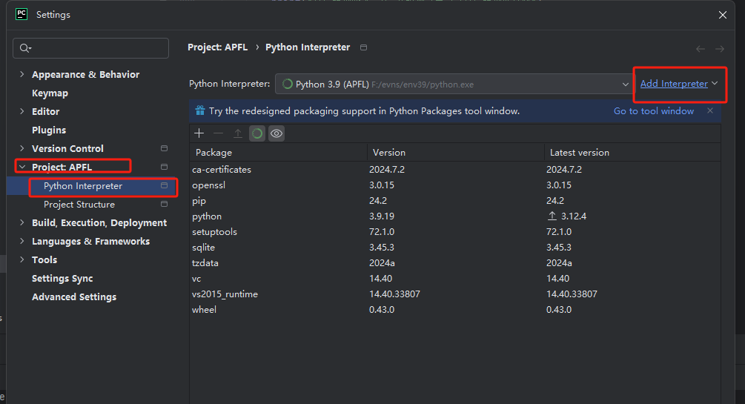745x404 pixels.
Task: Sort by Package column header
Action: pos(278,153)
